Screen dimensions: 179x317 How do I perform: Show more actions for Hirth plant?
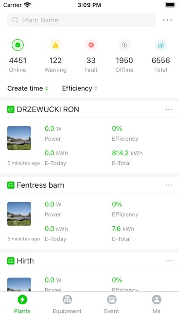coord(169,261)
